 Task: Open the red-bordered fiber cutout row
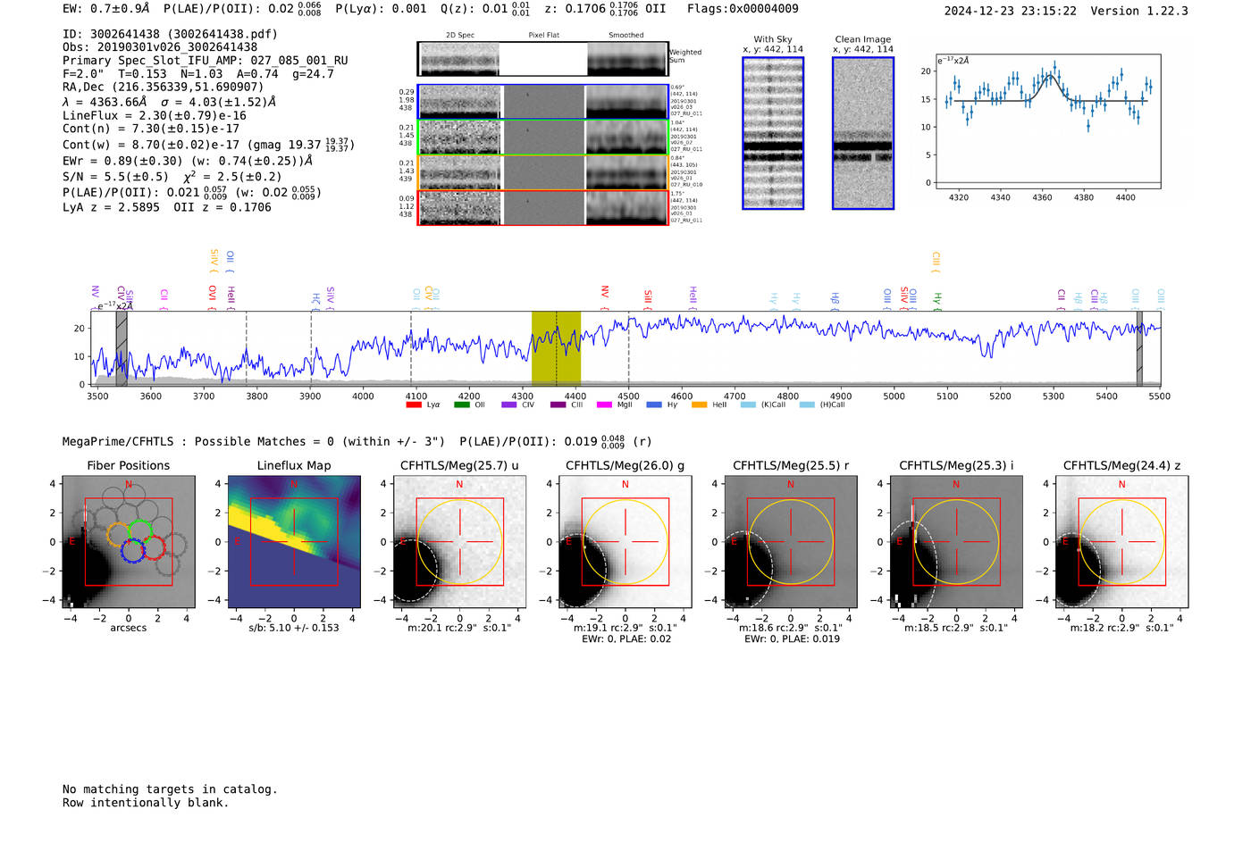point(542,207)
